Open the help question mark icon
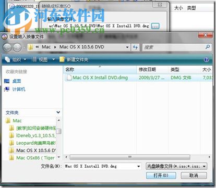The height and width of the screenshot is (188, 216). coord(206,59)
